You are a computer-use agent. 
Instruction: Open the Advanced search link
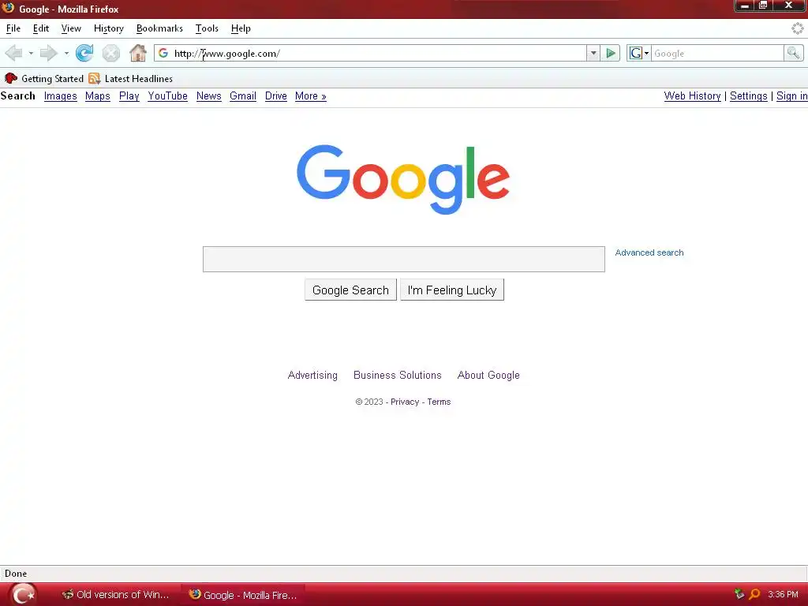[x=649, y=252]
